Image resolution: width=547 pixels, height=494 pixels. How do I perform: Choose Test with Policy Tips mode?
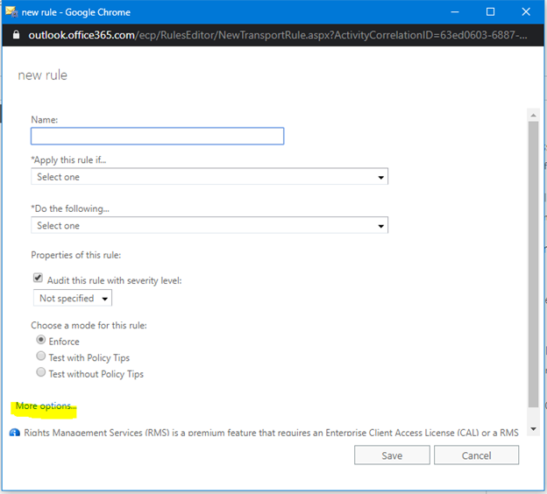(x=41, y=356)
